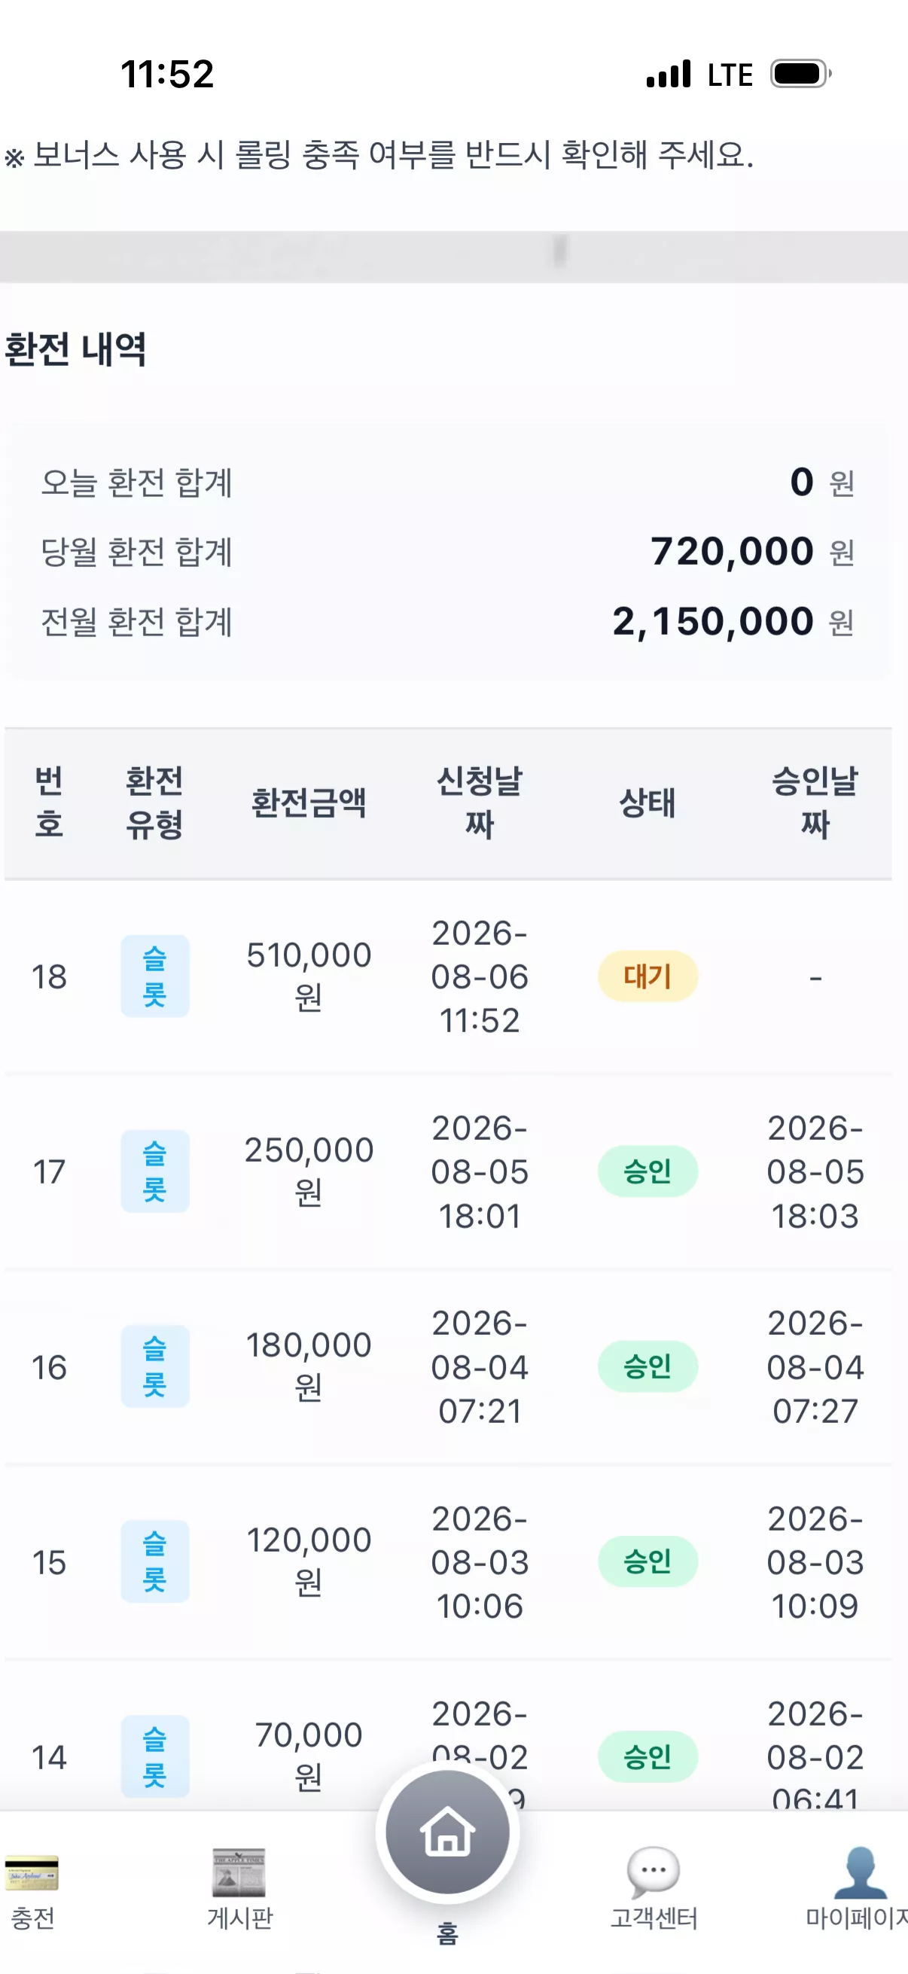Open the 충전 card icon
Viewport: 908px width, 1974px height.
(32, 1872)
